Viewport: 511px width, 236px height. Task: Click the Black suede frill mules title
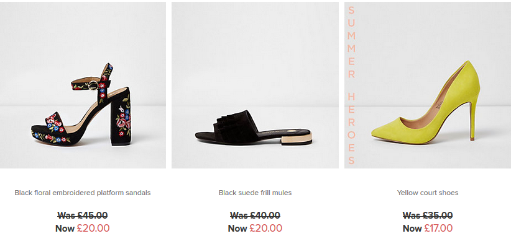(255, 193)
